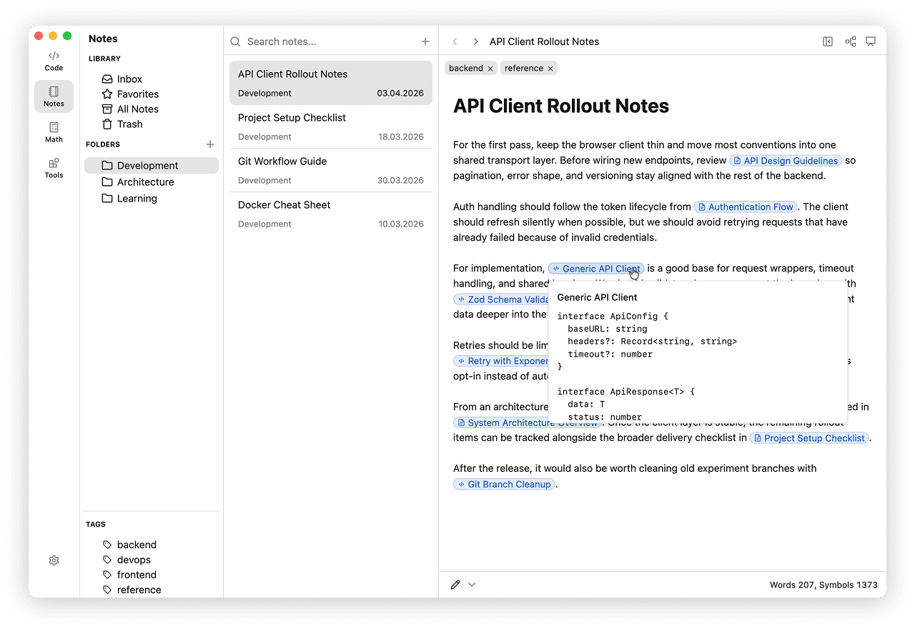Screen dimensions: 915x629
Task: Remove the reference tag from note
Action: [x=550, y=69]
